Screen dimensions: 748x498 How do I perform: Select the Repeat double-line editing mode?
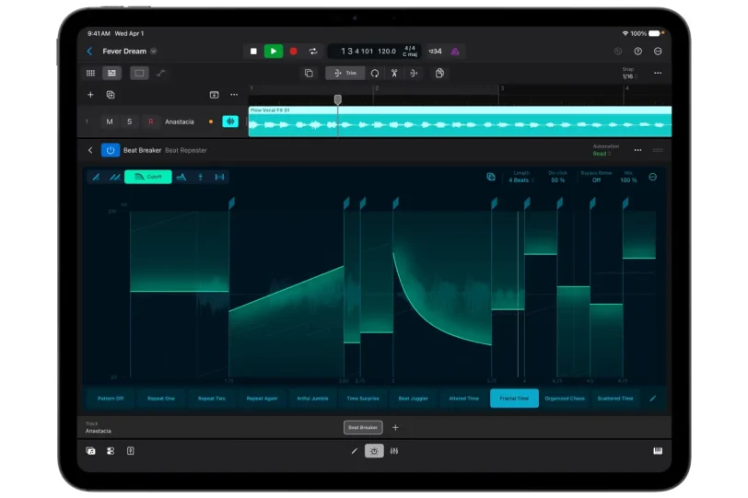[114, 177]
